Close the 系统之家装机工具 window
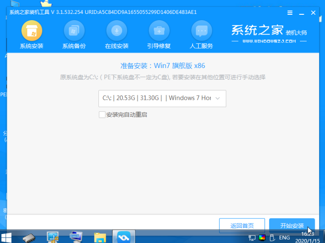The height and width of the screenshot is (243, 325). coord(313,13)
